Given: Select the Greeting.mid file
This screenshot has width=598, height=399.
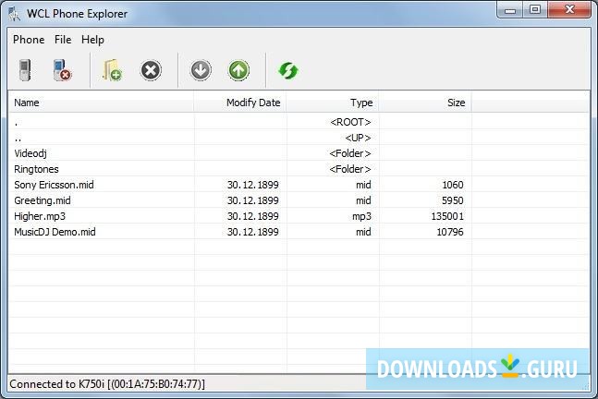Looking at the screenshot, I should (x=42, y=200).
